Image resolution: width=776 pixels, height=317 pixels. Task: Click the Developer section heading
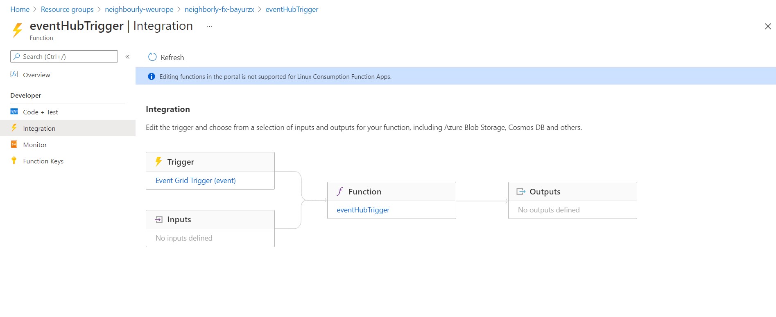[26, 96]
